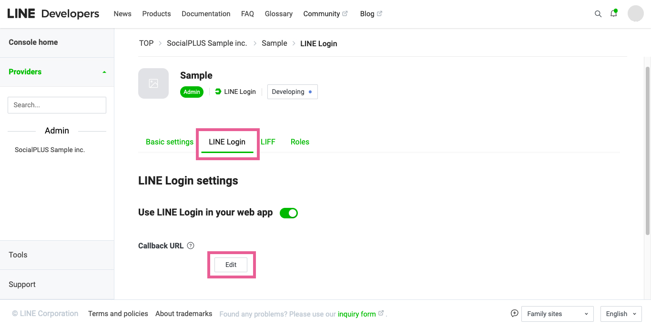
Task: Select SocialPLUS Sample inc. in sidebar
Action: pyautogui.click(x=50, y=150)
